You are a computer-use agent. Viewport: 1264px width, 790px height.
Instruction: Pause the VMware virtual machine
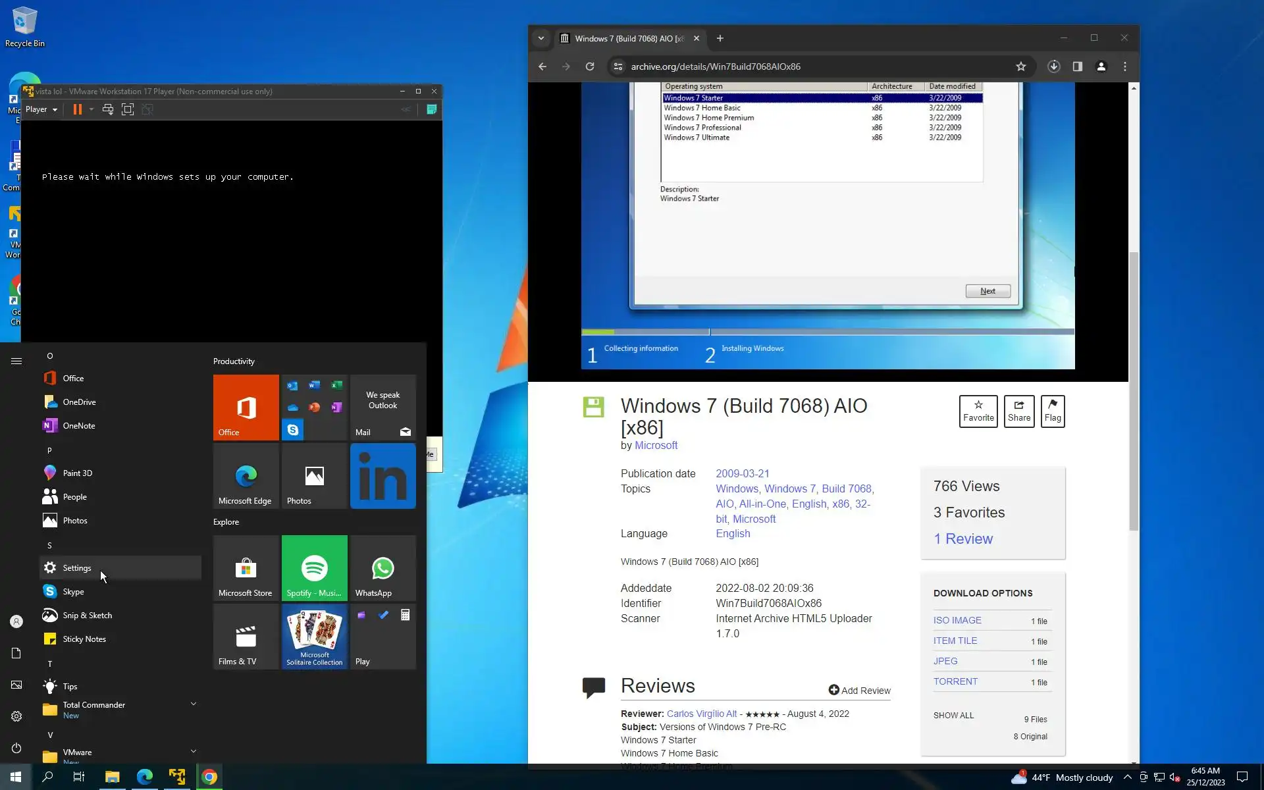tap(77, 110)
